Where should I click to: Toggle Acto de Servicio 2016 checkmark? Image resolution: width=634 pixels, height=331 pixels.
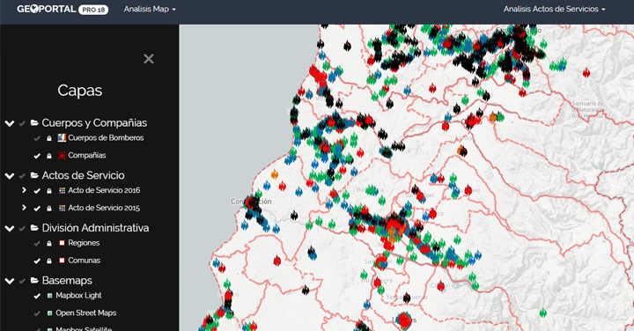pos(37,191)
